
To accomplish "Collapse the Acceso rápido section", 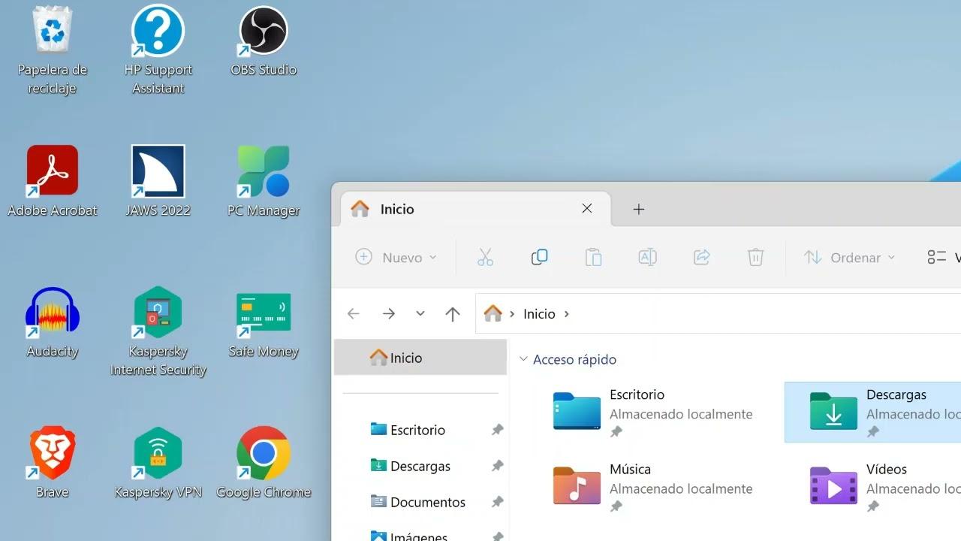I will [x=523, y=359].
